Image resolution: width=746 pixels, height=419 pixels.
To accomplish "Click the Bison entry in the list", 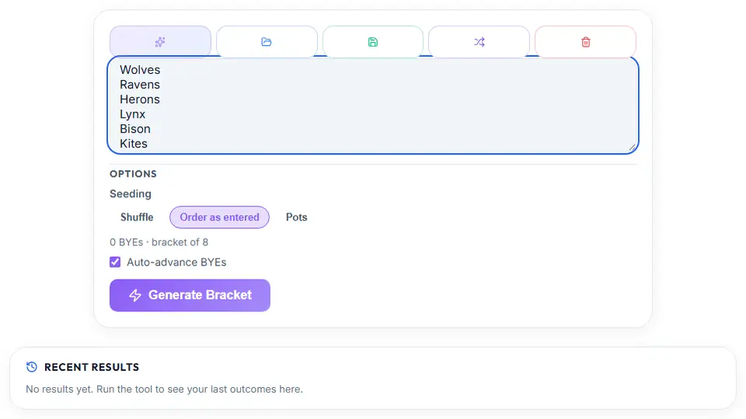I will [x=135, y=129].
